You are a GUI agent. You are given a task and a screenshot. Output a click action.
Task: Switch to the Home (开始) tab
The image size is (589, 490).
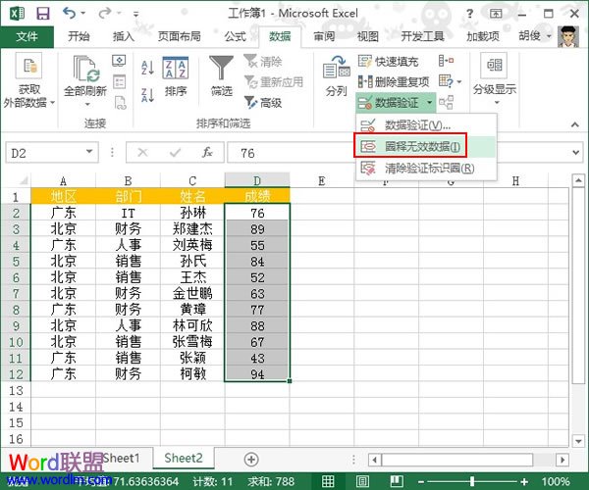tap(79, 36)
